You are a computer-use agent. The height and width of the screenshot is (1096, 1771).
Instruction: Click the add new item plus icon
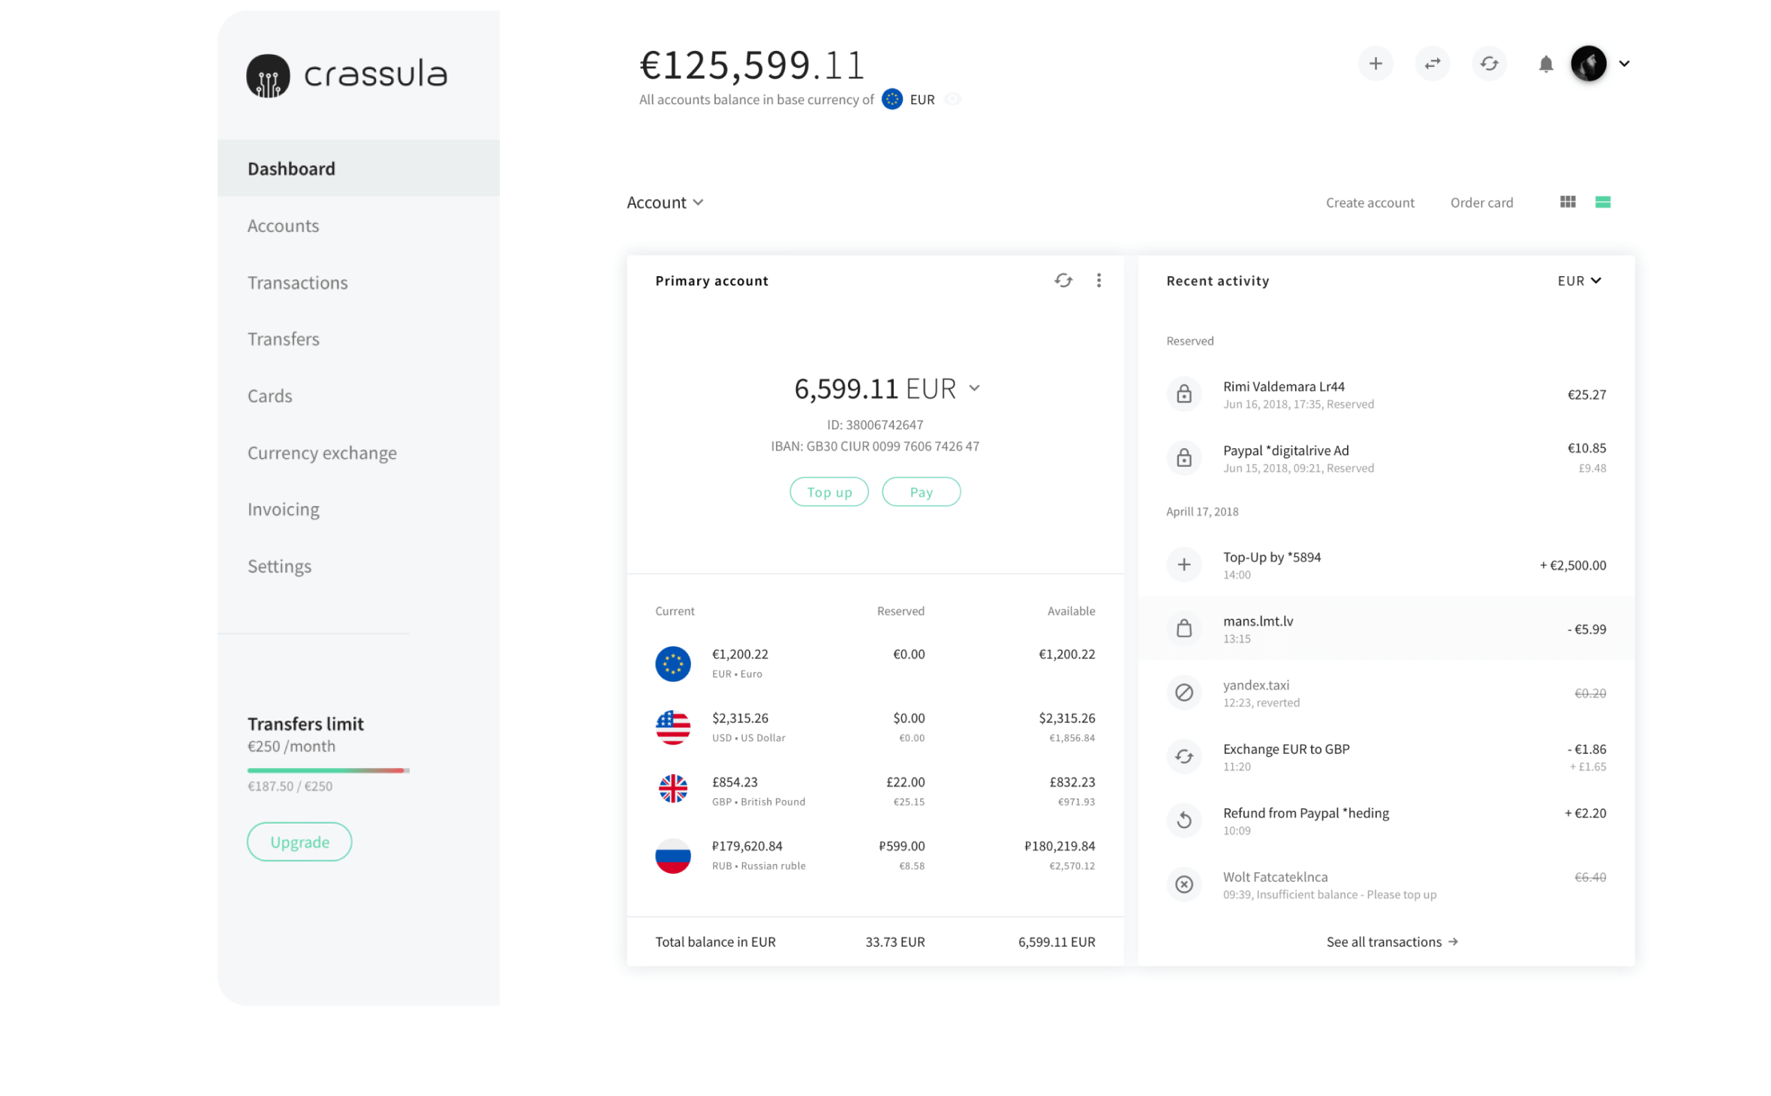[1375, 63]
